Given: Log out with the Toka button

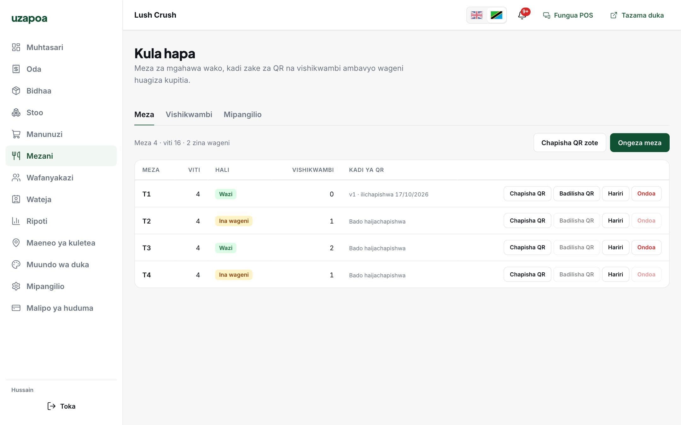Looking at the screenshot, I should tap(61, 406).
